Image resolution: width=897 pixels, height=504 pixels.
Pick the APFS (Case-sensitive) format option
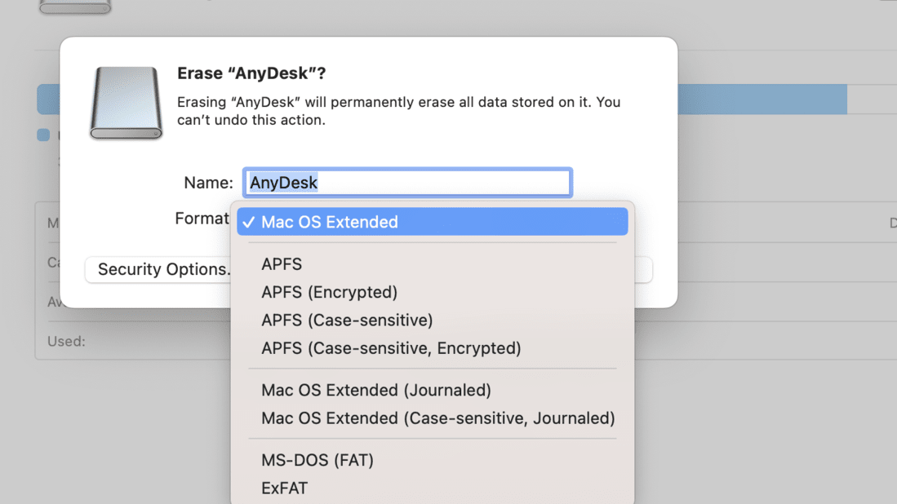coord(347,320)
